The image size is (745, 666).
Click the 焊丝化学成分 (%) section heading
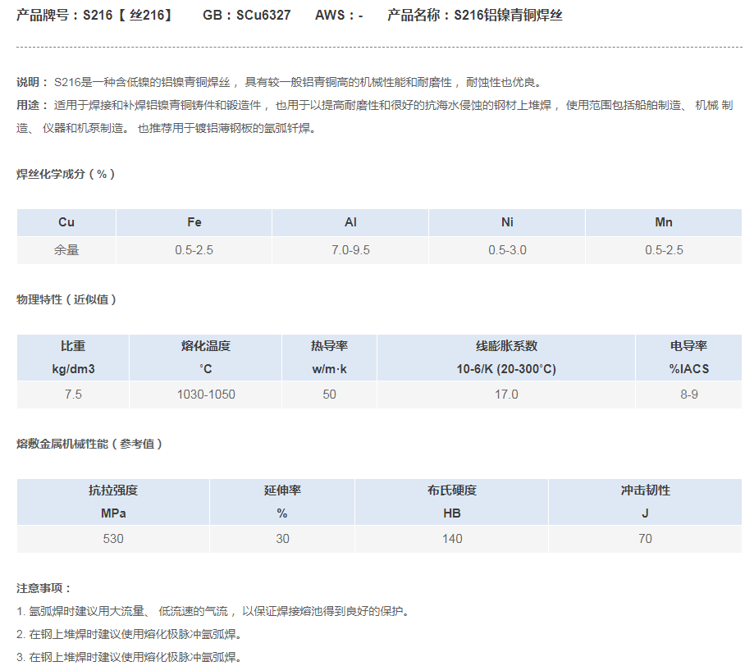[x=66, y=174]
